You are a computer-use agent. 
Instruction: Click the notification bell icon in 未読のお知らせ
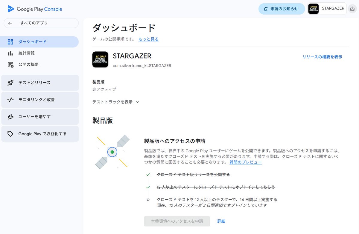[x=265, y=9]
